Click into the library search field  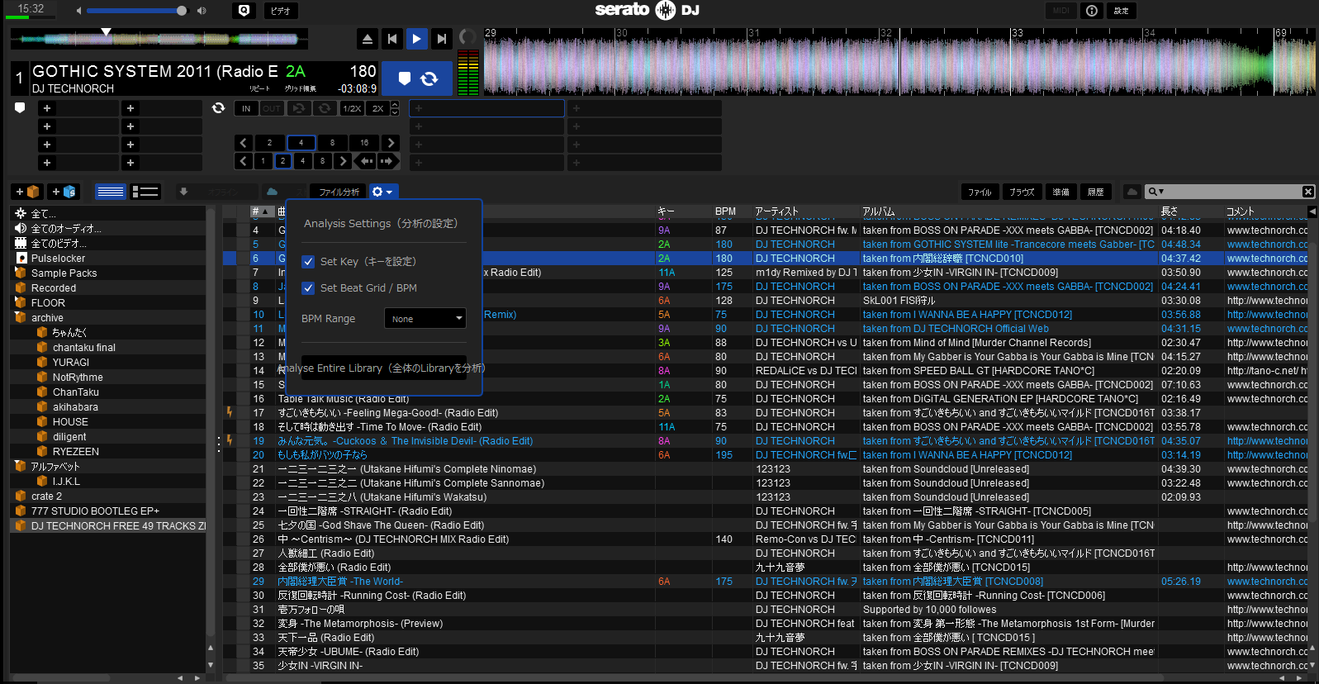1231,192
